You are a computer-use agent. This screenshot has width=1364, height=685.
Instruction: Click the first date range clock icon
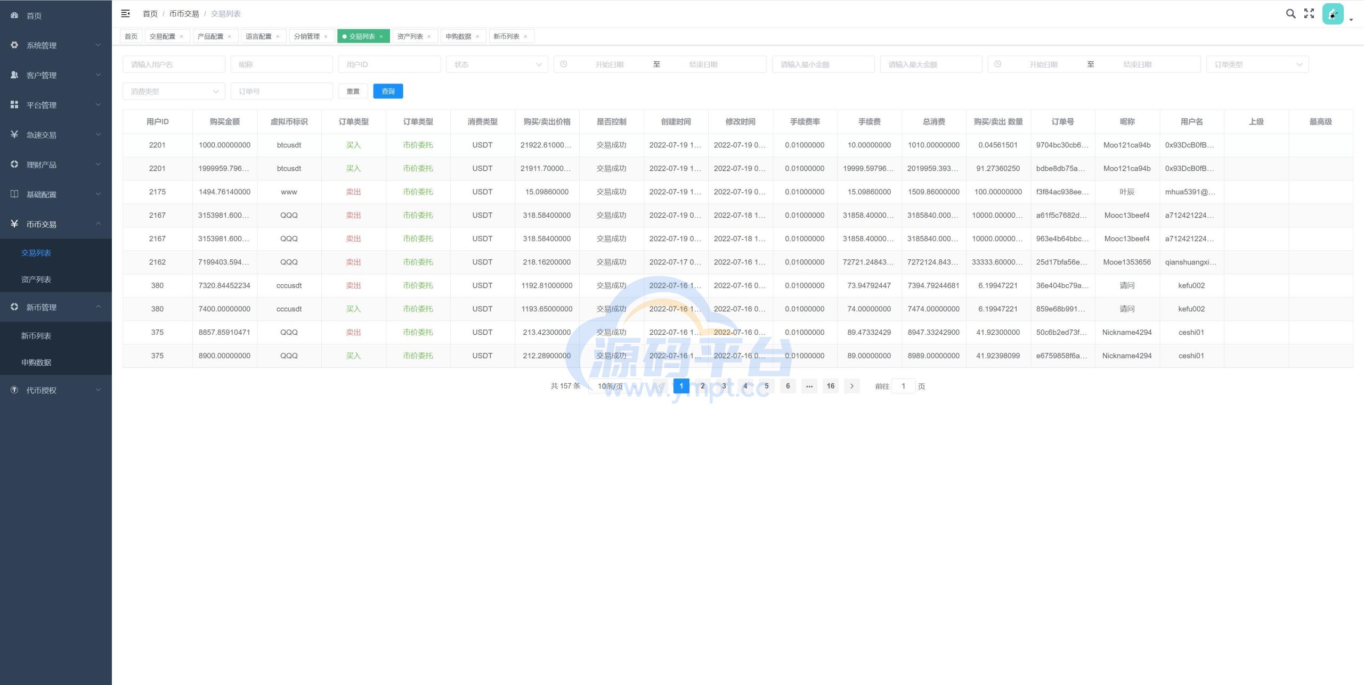tap(564, 64)
